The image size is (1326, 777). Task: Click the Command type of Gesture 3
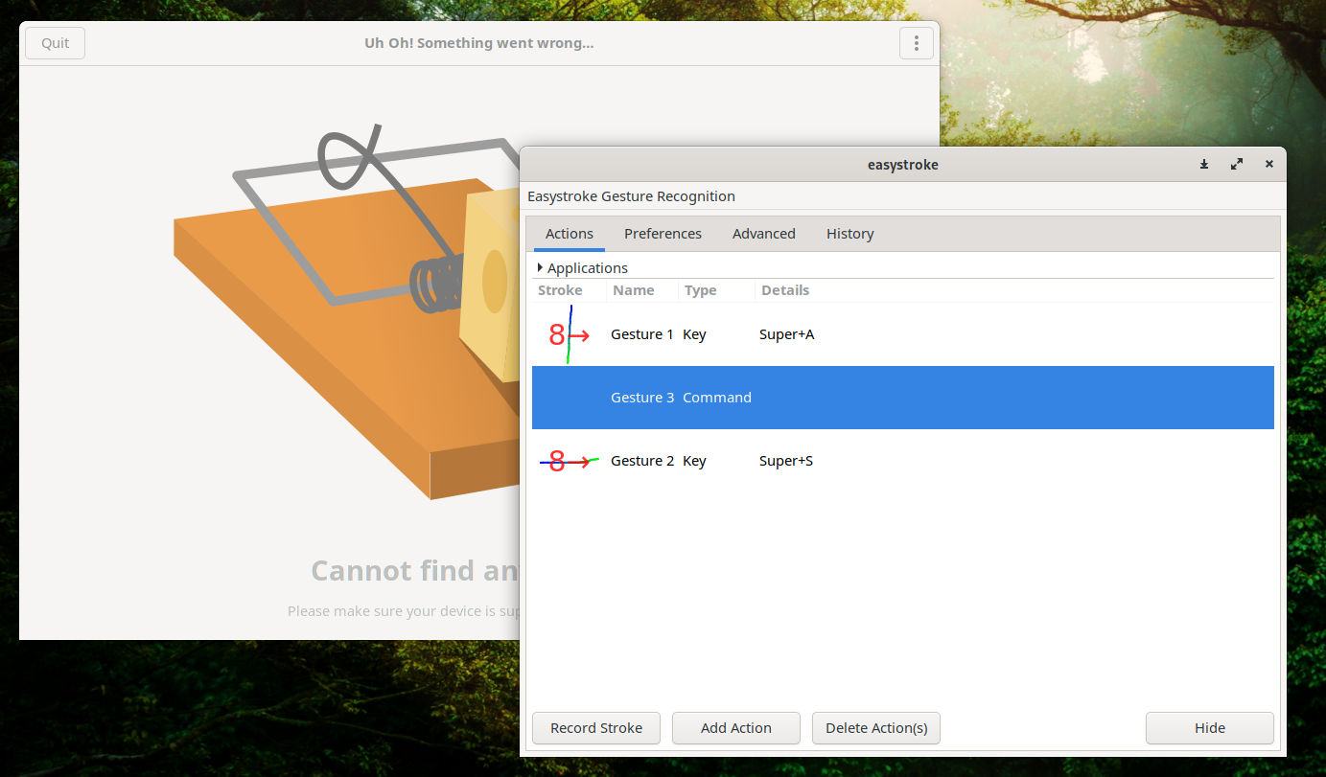pyautogui.click(x=717, y=398)
